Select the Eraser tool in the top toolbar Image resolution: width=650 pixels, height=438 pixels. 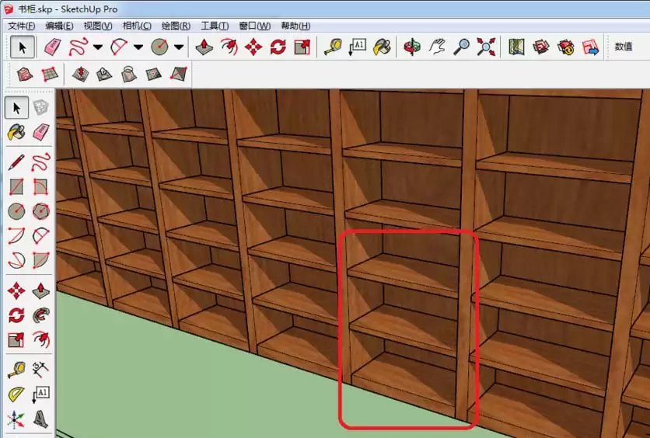(52, 47)
